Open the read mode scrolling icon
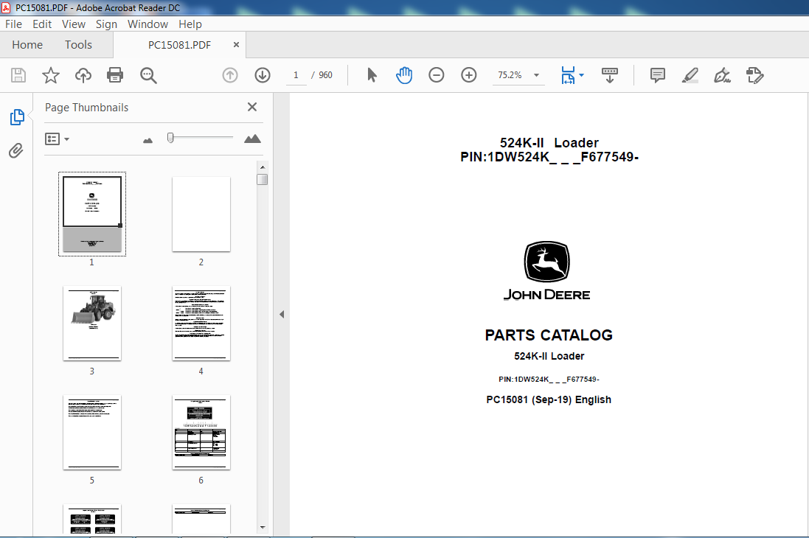This screenshot has height=538, width=809. tap(610, 75)
